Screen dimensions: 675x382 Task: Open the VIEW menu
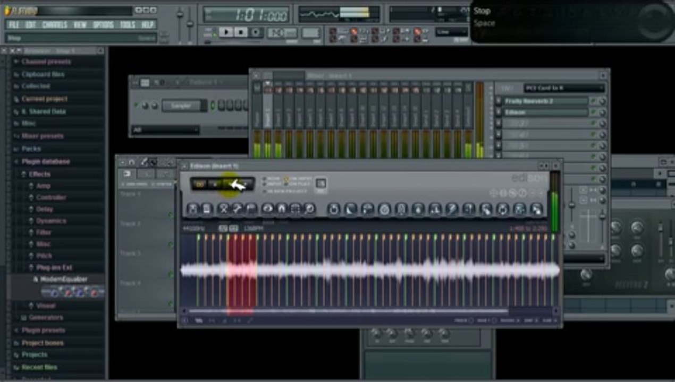(80, 24)
